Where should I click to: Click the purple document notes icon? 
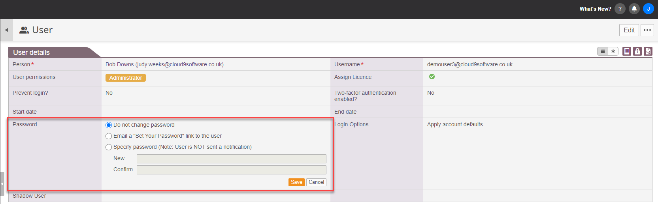click(648, 51)
